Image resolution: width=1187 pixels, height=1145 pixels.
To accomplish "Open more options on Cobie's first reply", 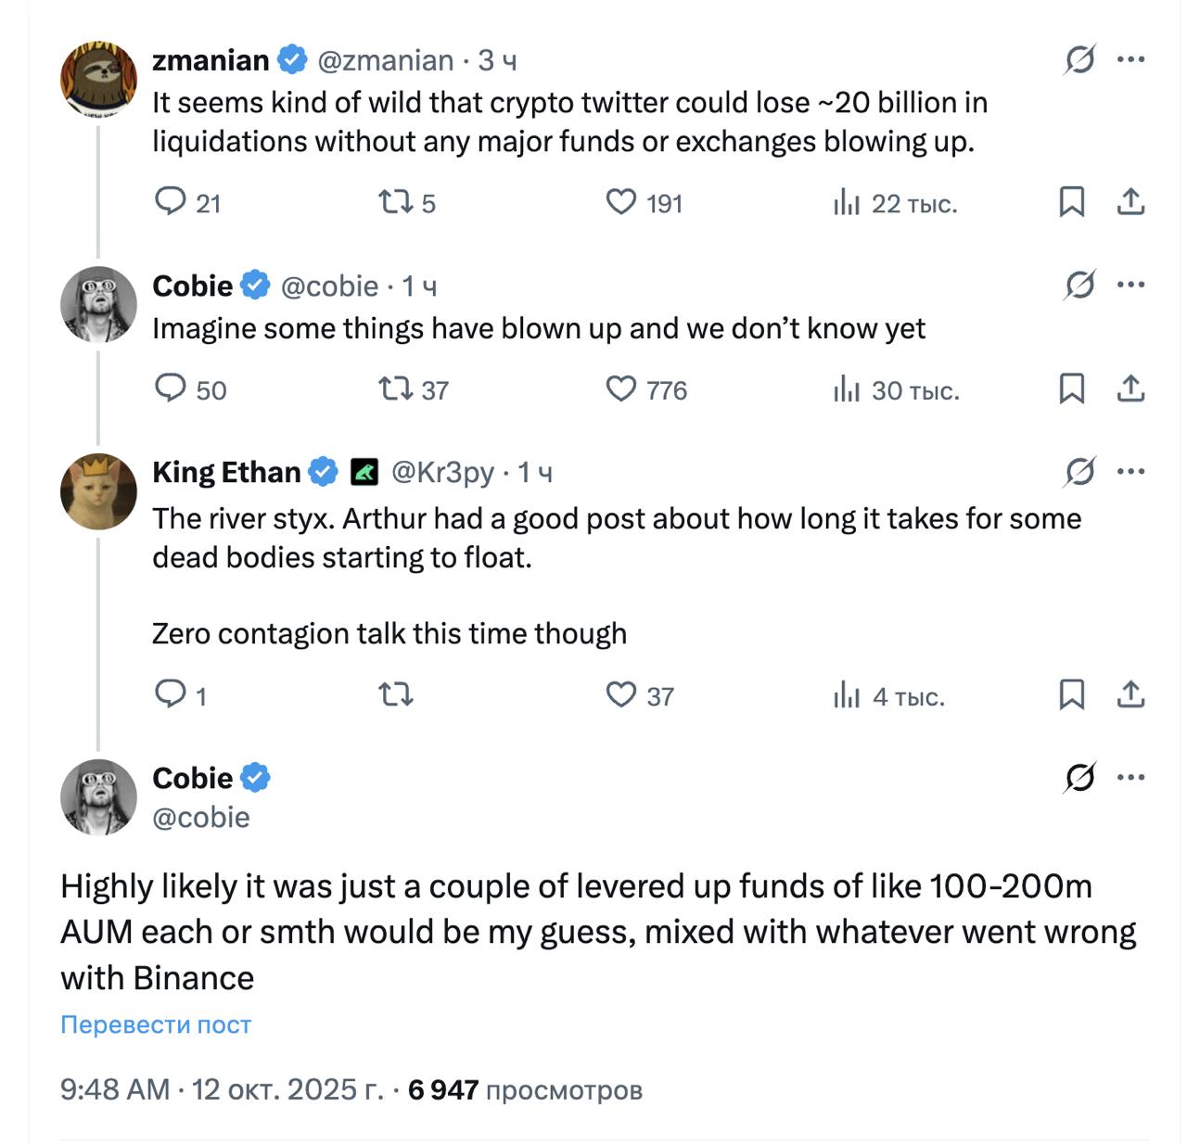I will (1130, 285).
